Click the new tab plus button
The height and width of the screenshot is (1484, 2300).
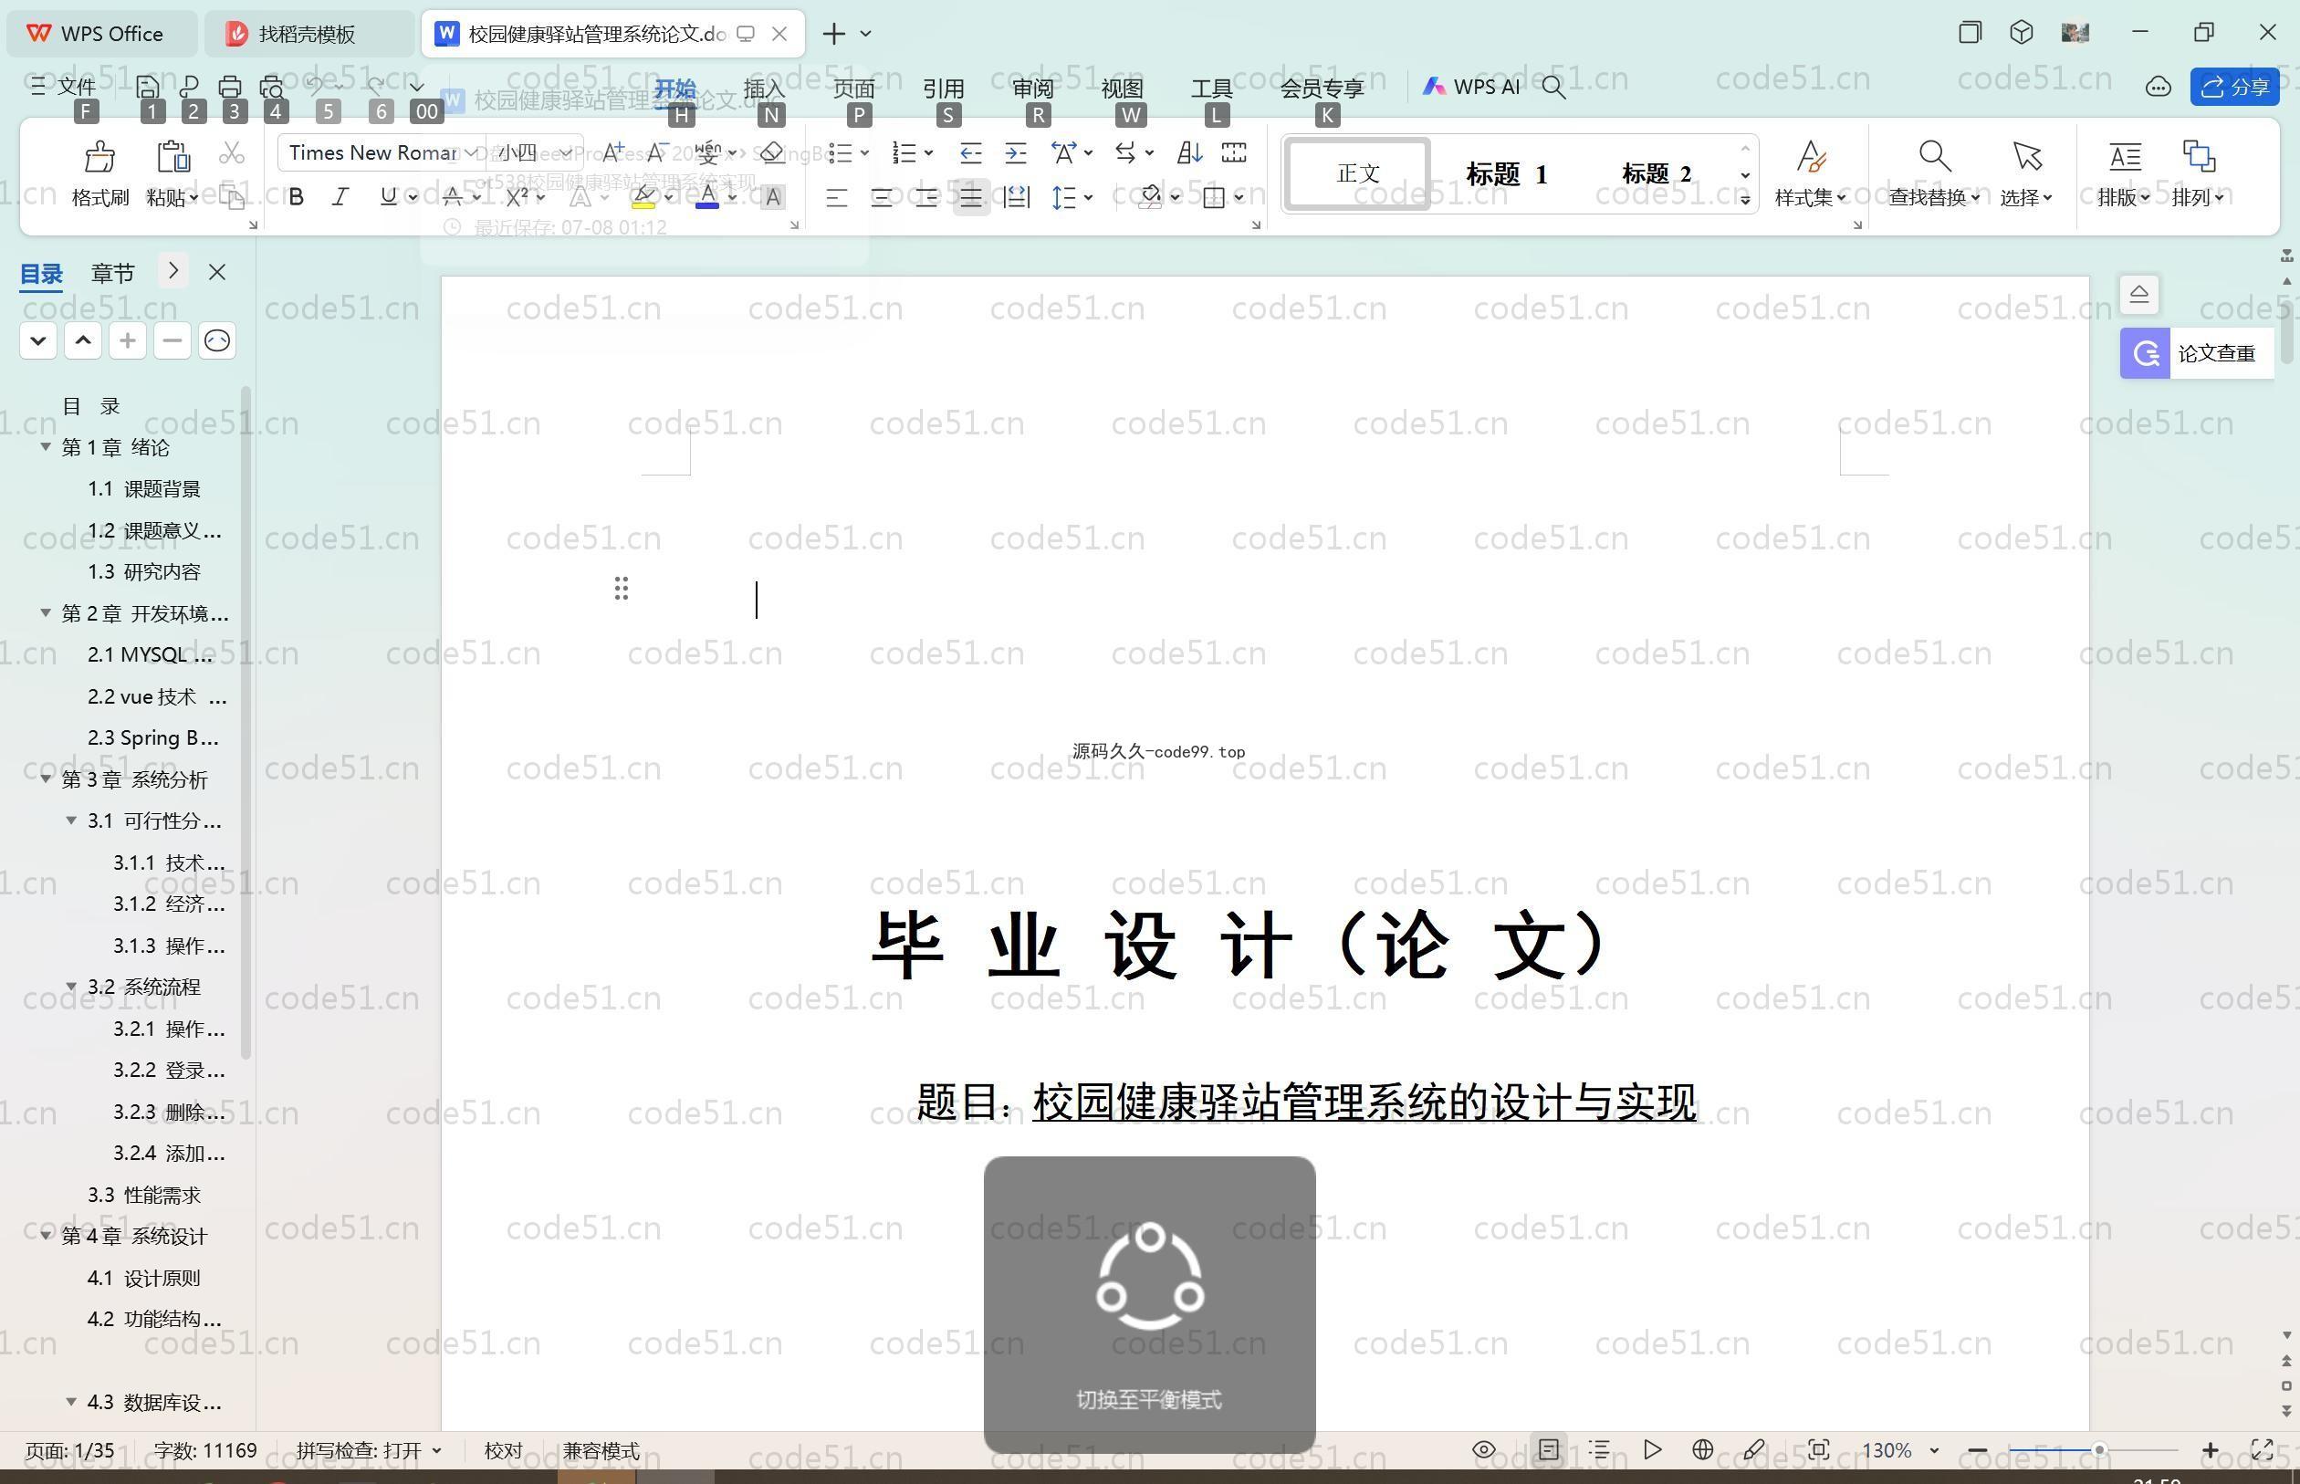pos(834,34)
